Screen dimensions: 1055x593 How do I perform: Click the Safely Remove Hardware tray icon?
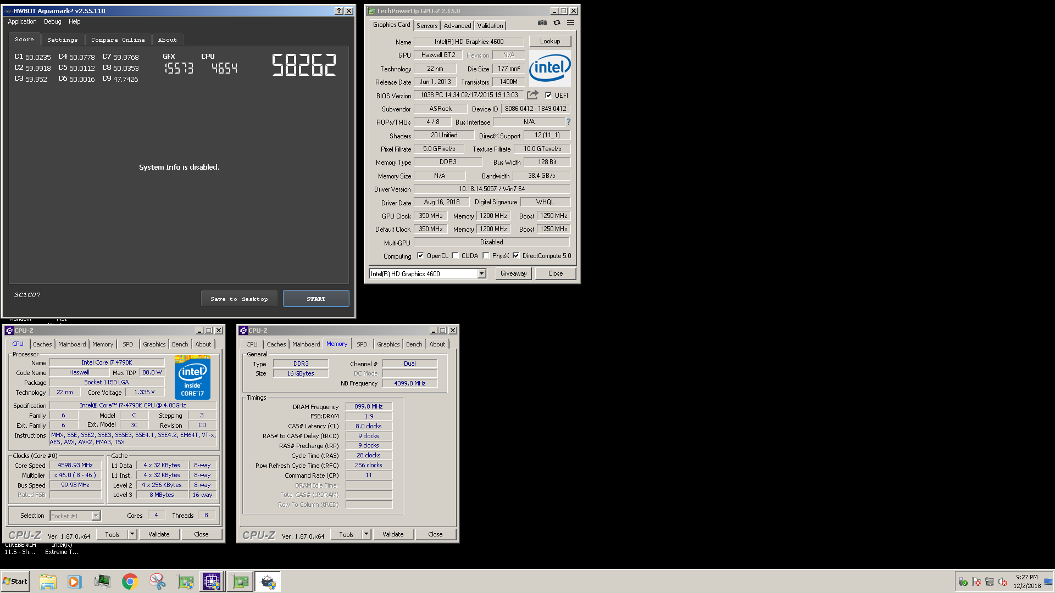[963, 581]
